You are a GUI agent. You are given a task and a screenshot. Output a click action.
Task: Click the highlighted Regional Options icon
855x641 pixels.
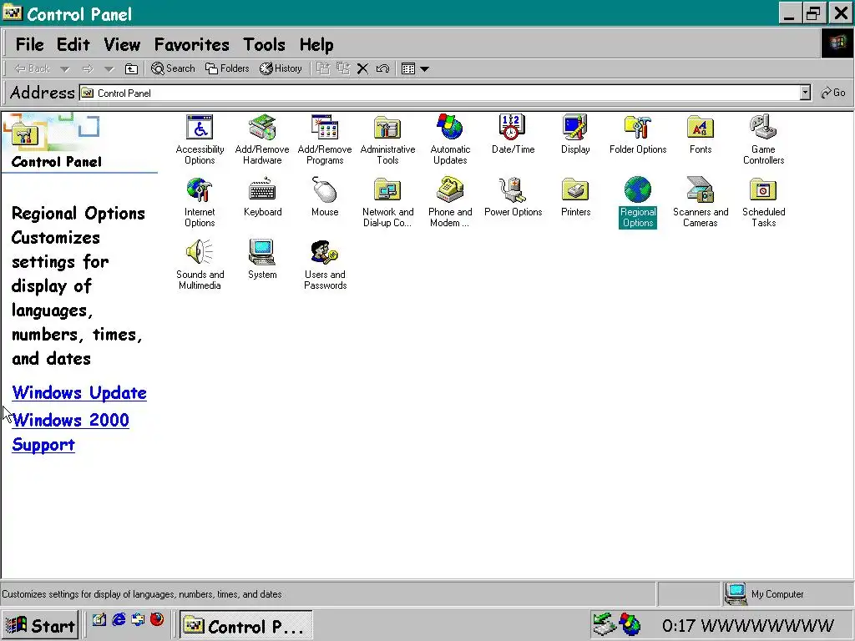pyautogui.click(x=638, y=202)
